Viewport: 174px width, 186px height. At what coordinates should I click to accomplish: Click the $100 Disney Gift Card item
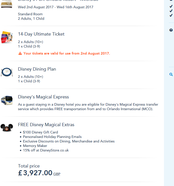pyautogui.click(x=40, y=132)
